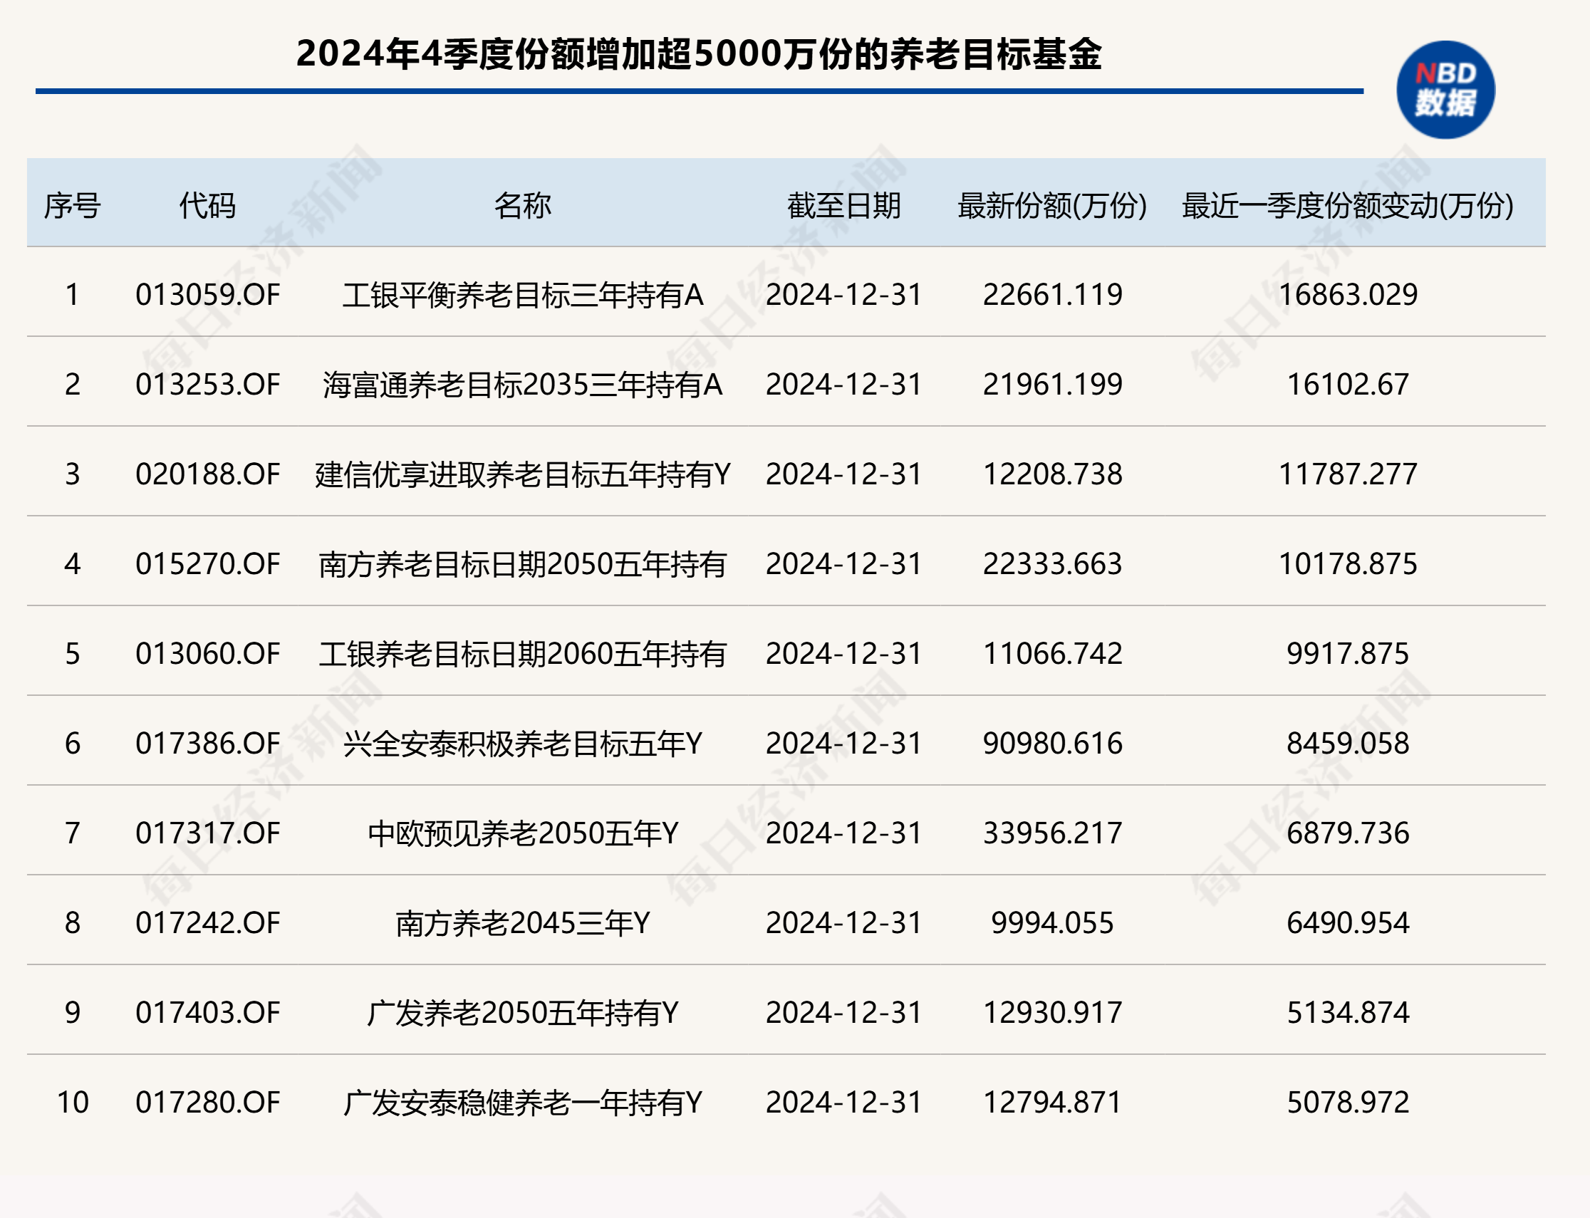Click fund name 海富通养老目标2035三年持有A
Image resolution: width=1590 pixels, height=1218 pixels.
(523, 385)
